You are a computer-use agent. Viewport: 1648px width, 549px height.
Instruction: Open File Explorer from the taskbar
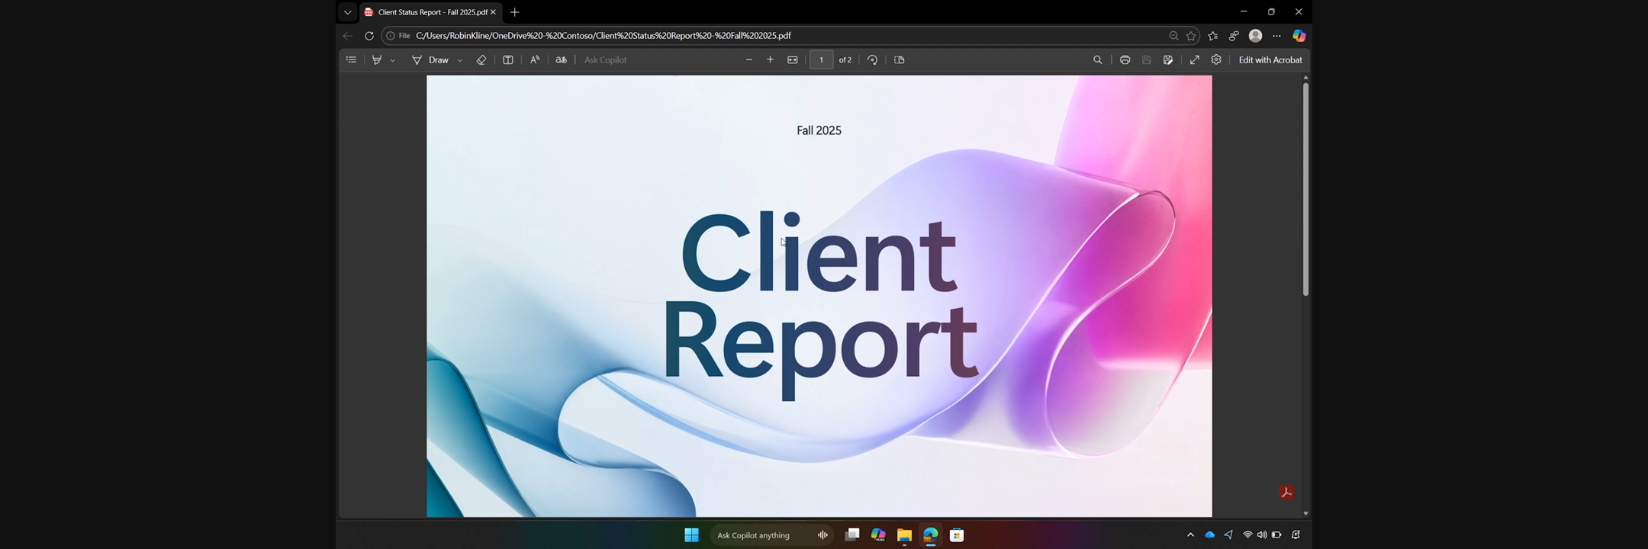click(x=904, y=535)
